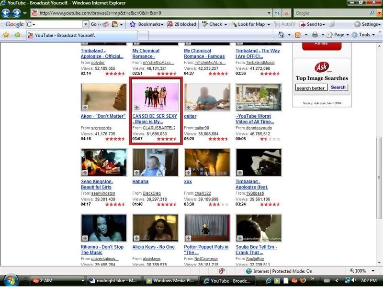The image size is (383, 287).
Task: Open the search provider dropdown arrow
Action: click(x=379, y=13)
